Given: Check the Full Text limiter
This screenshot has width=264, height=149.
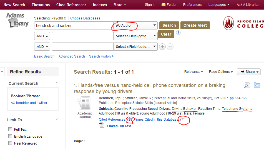Looking at the screenshot, I should (10, 129).
